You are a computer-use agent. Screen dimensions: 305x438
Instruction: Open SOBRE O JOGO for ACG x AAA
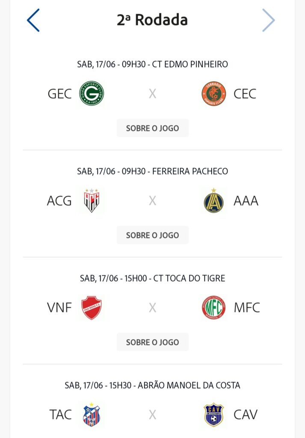coord(152,235)
